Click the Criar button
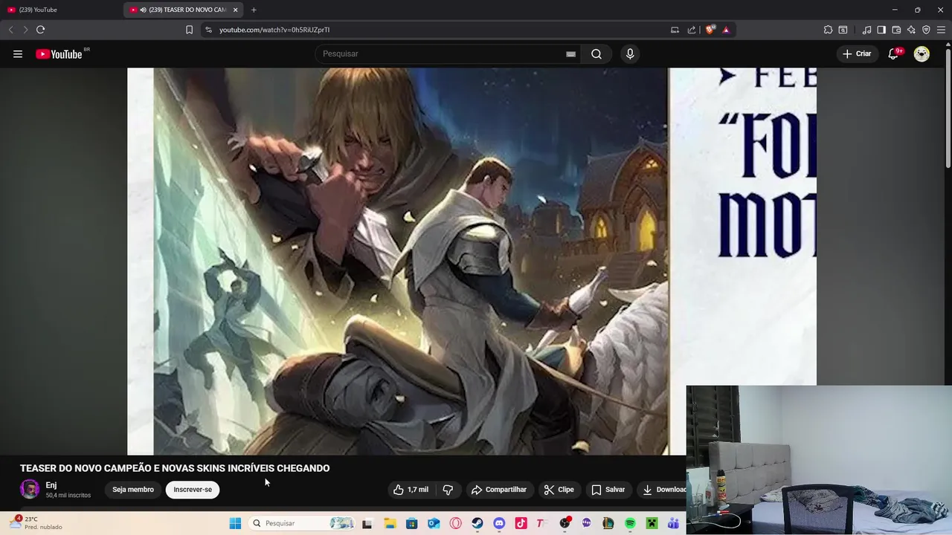This screenshot has height=535, width=952. 857,53
